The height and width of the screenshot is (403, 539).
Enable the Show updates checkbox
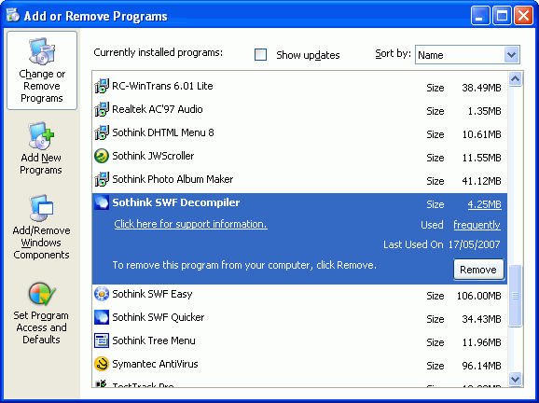point(260,54)
